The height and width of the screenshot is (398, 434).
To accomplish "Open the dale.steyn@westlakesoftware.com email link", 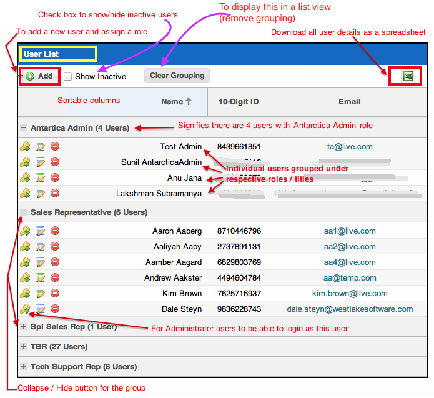I will (350, 309).
